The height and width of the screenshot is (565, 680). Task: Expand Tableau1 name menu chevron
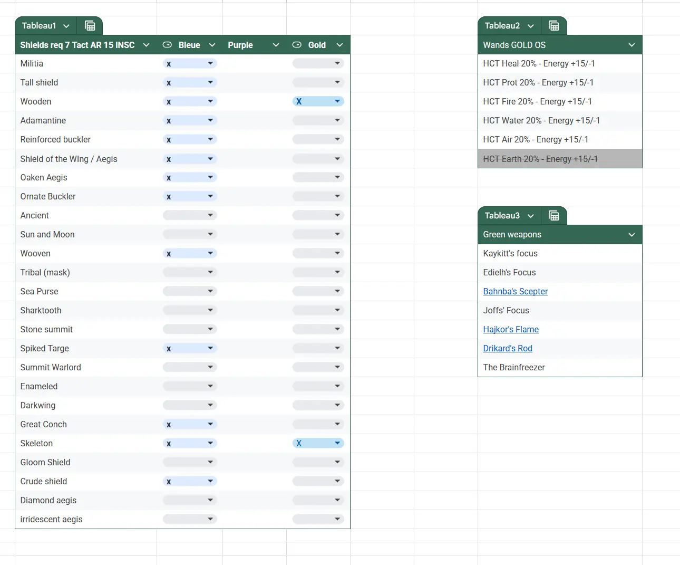click(x=66, y=26)
